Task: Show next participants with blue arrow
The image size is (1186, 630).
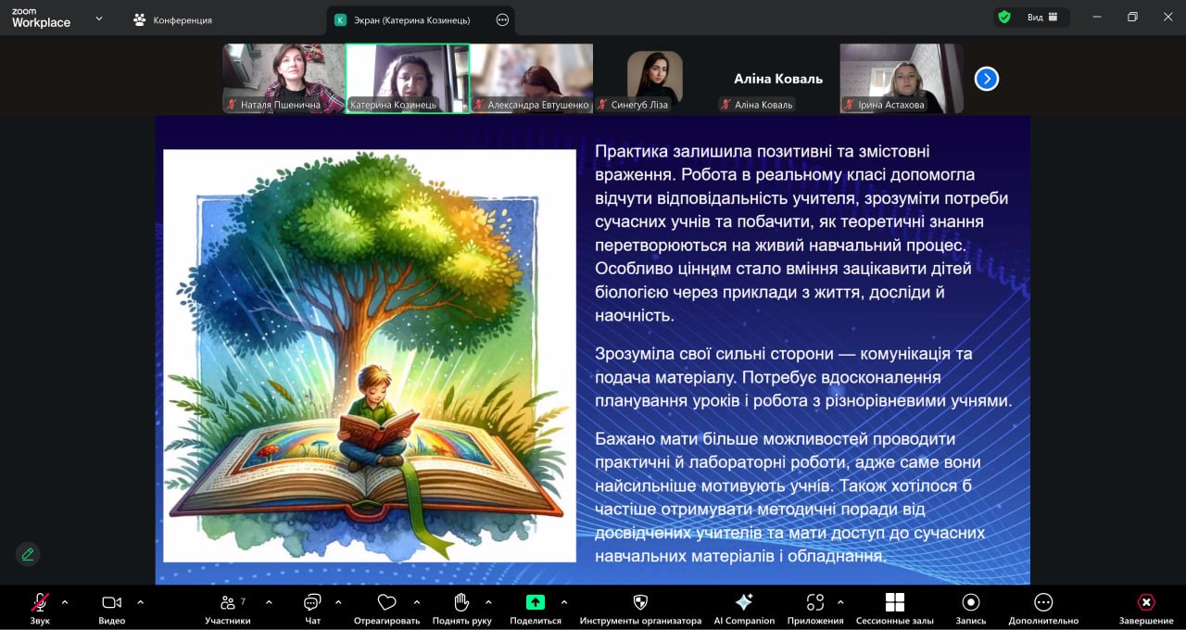Action: point(987,79)
